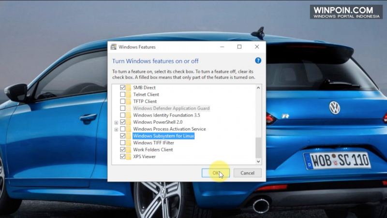Close the Windows Features dialog

point(257,47)
